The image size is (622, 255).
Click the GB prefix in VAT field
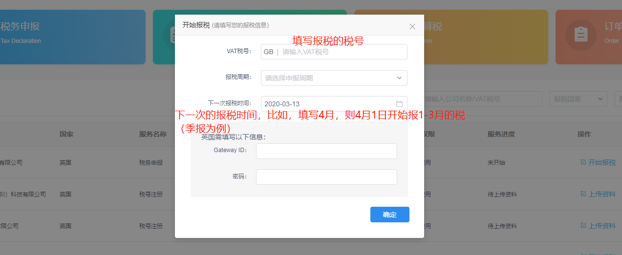point(268,52)
